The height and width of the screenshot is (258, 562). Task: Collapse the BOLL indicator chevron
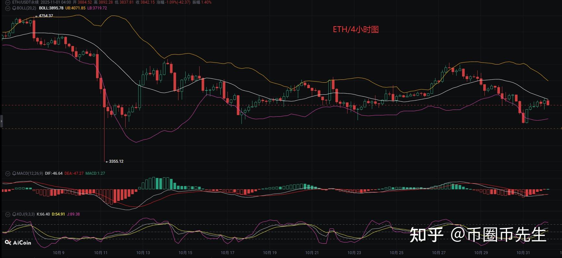(8, 8)
